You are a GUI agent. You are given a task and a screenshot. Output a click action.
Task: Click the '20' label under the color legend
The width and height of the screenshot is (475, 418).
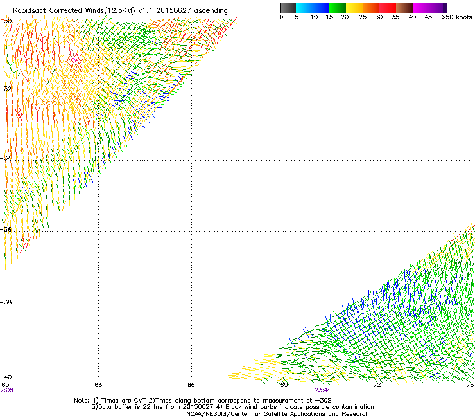[x=345, y=17]
